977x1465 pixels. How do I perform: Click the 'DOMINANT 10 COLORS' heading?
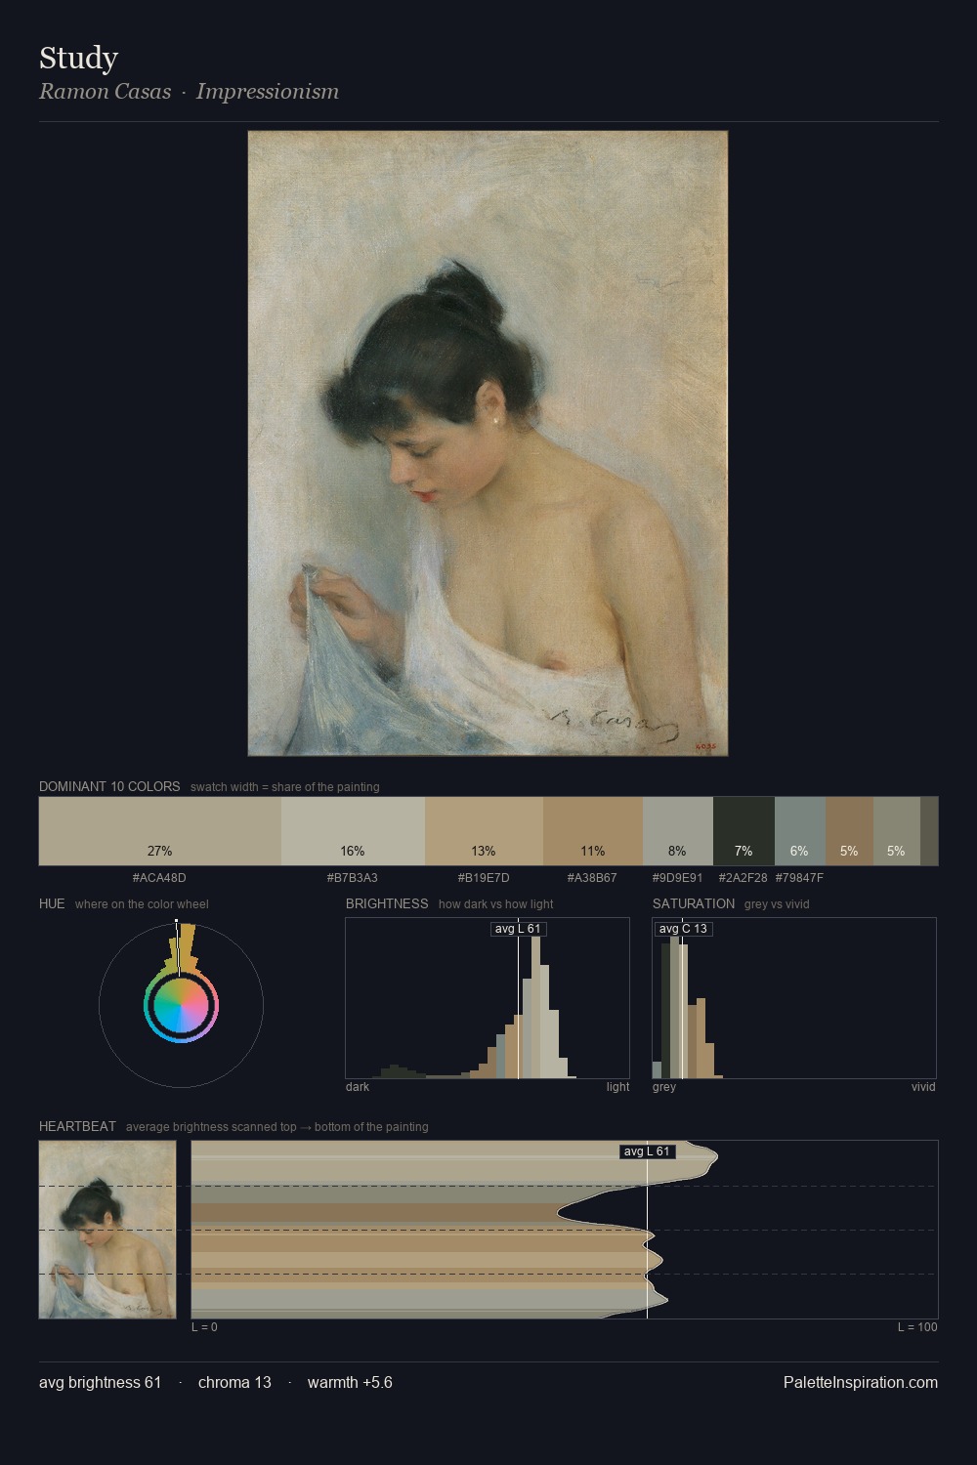[109, 786]
